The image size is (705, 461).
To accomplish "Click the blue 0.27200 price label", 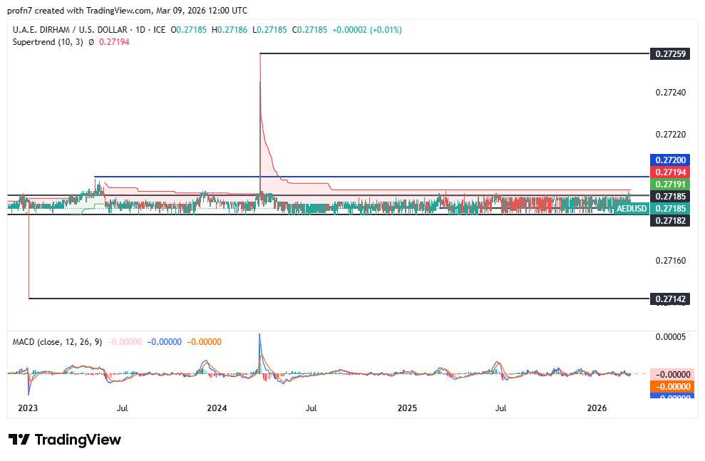I will [669, 161].
